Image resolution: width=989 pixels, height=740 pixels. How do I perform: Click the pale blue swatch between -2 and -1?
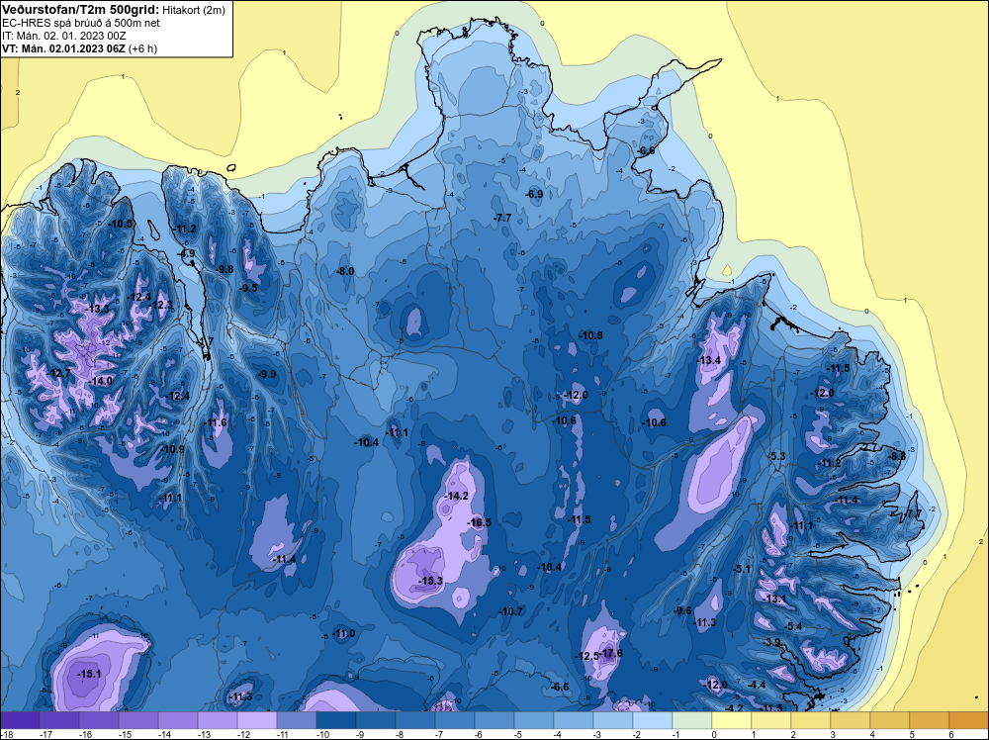(653, 720)
